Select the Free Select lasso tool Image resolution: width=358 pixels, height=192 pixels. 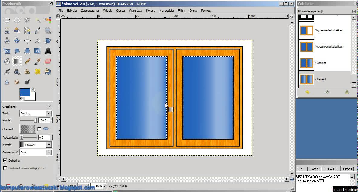pos(27,20)
